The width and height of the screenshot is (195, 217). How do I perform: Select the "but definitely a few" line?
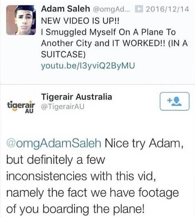[55, 160]
